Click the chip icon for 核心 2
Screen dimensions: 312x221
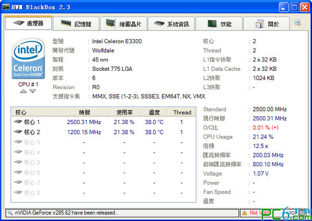tap(18, 131)
